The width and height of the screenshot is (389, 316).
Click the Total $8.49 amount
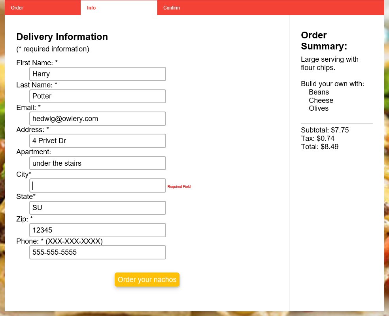319,147
